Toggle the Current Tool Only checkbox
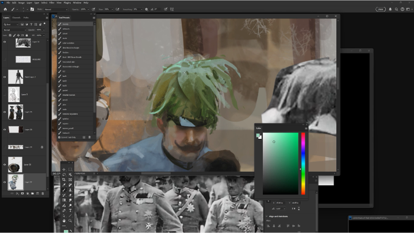 click(59, 137)
